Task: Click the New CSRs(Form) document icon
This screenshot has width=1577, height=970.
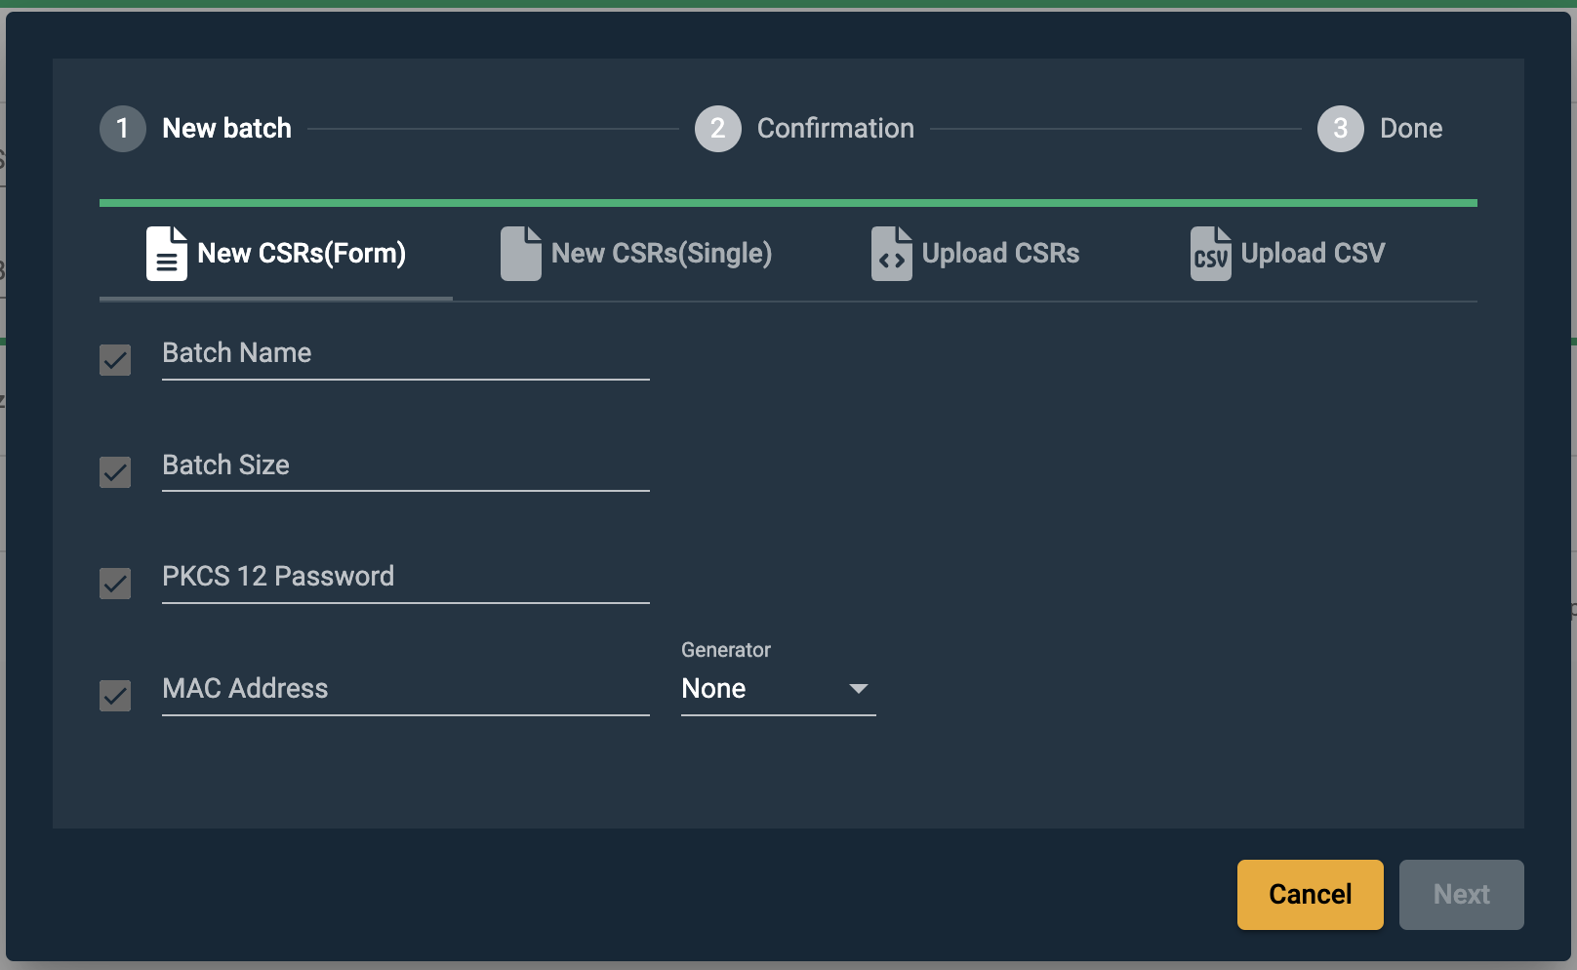Action: coord(165,254)
